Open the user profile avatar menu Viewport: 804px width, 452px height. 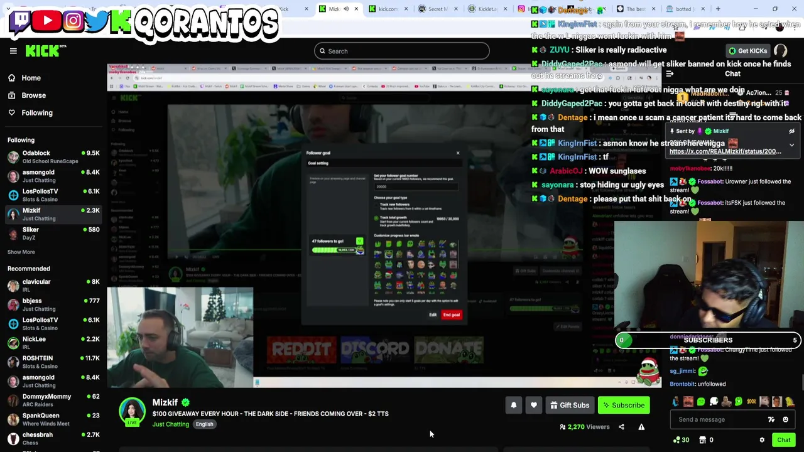click(780, 51)
